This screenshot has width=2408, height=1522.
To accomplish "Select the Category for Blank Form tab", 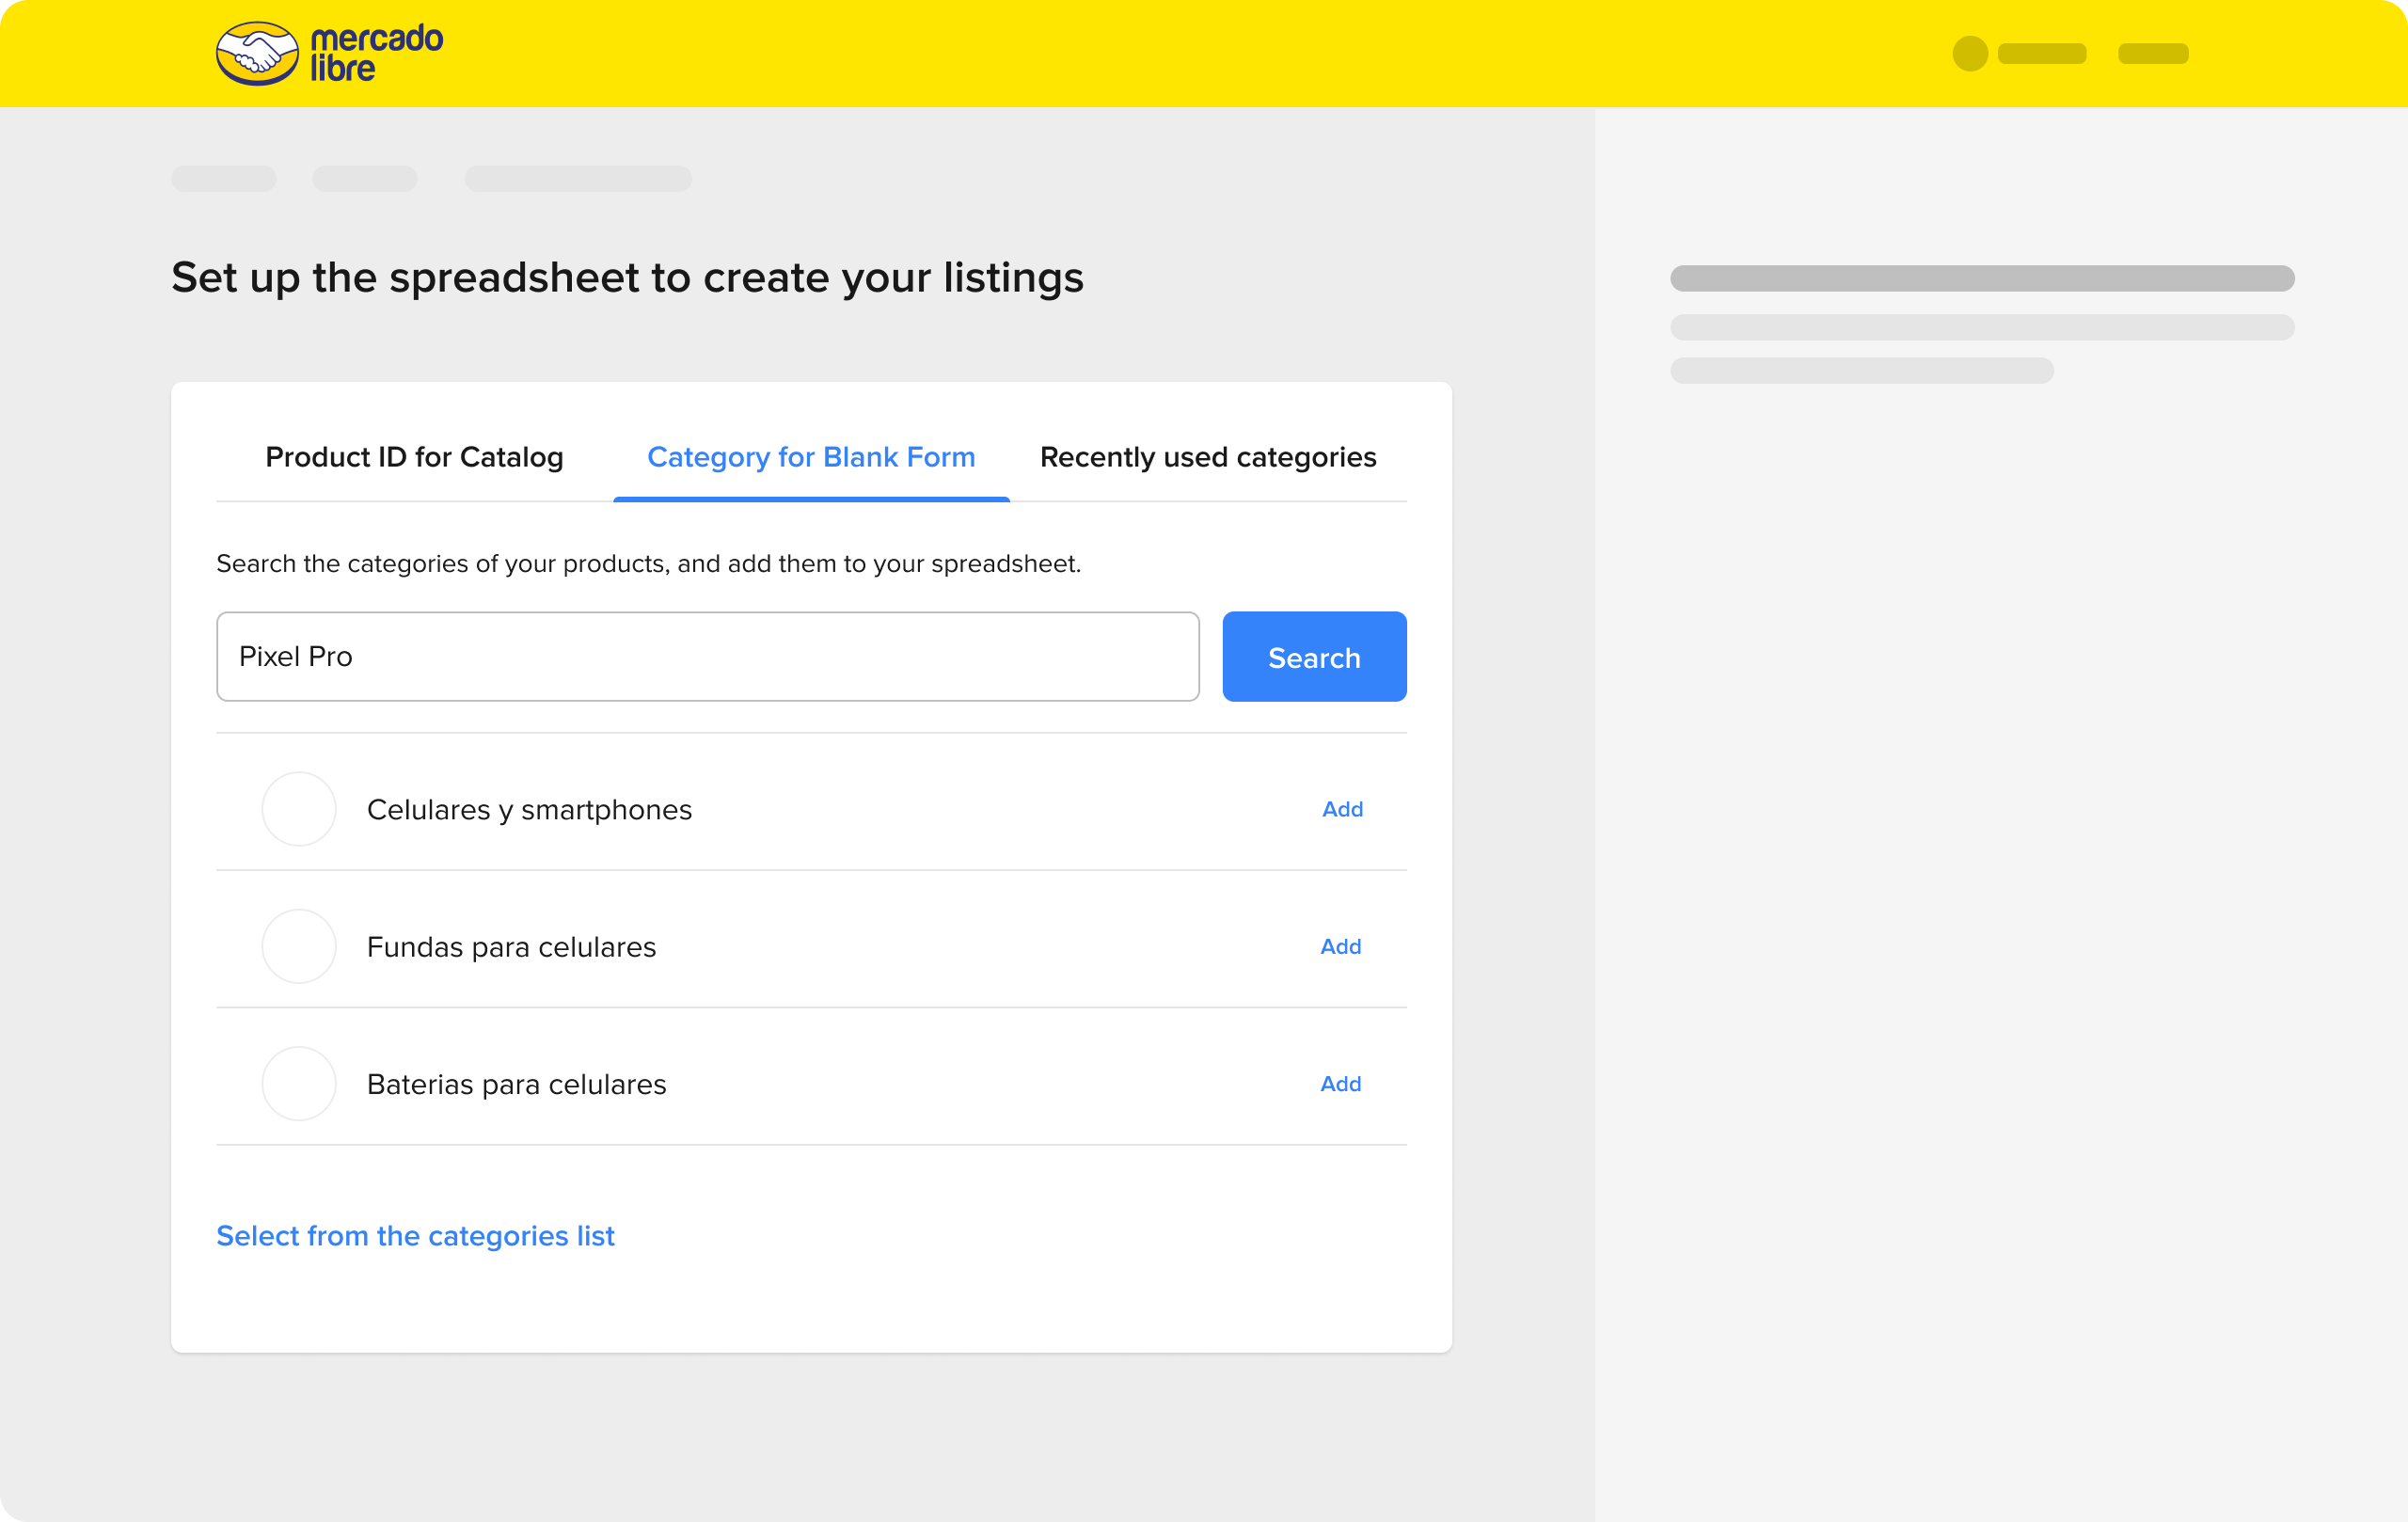I will tap(810, 457).
